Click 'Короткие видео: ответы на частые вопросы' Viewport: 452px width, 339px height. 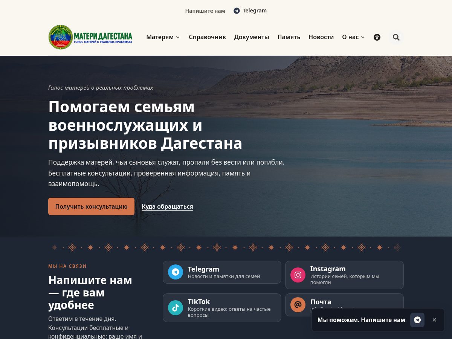pyautogui.click(x=229, y=312)
